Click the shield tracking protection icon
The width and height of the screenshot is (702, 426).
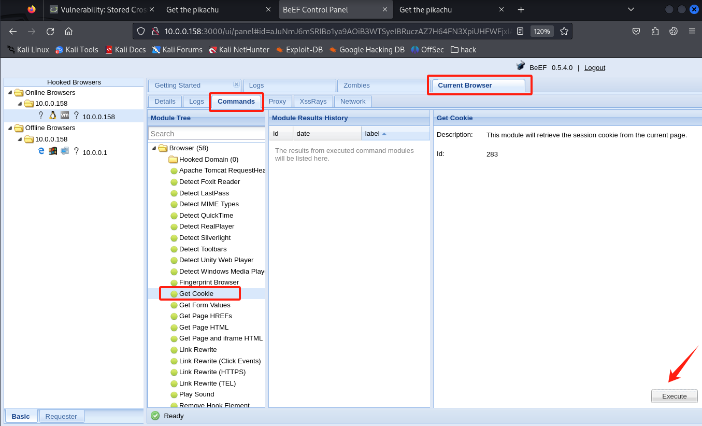pyautogui.click(x=141, y=31)
